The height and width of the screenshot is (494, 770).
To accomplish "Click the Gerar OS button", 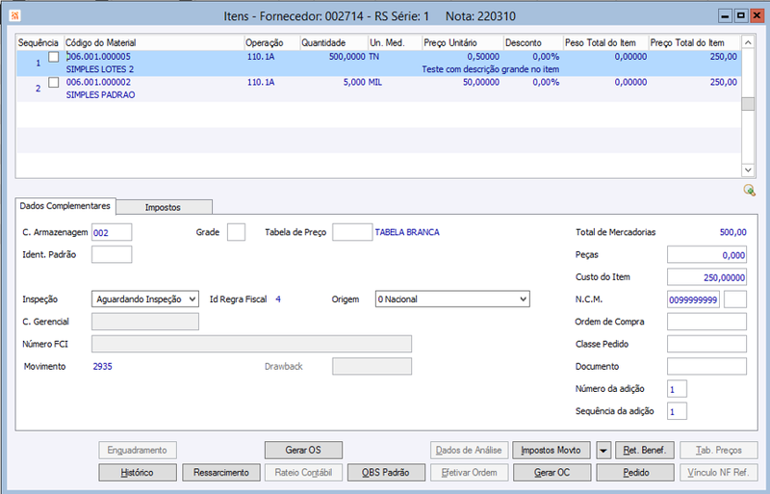I will pos(303,451).
